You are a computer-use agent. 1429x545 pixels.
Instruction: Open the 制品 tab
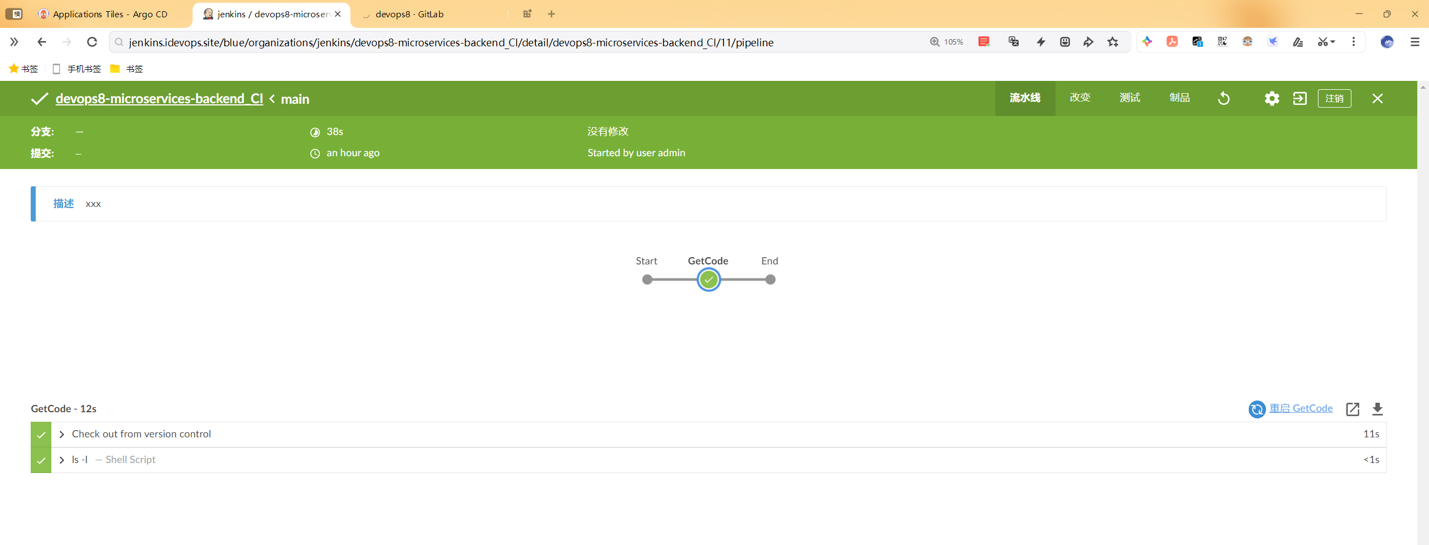click(1179, 98)
